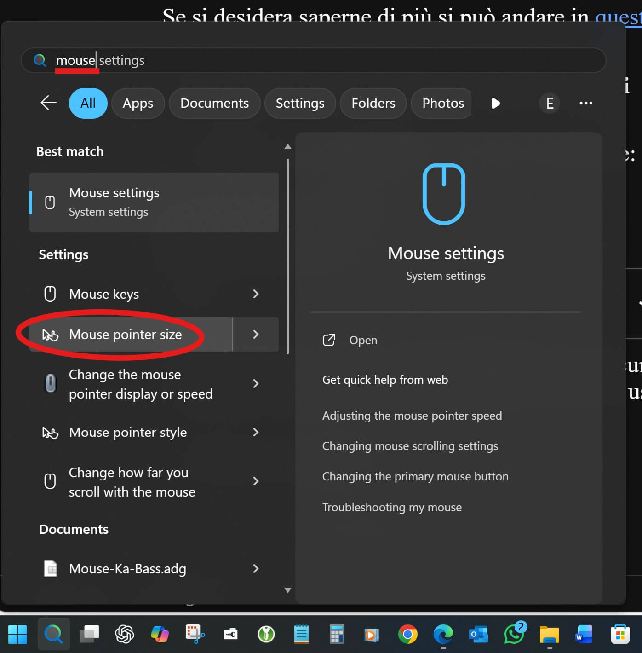Expand the Mouse-Ka-Bass.adg document options
This screenshot has width=642, height=653.
pos(256,569)
